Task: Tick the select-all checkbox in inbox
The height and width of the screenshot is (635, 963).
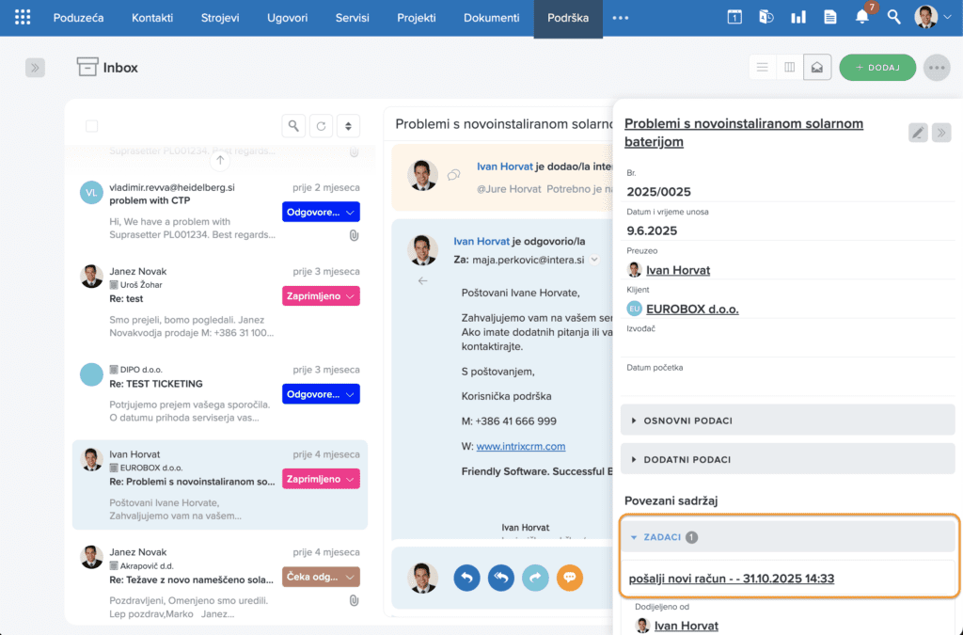Action: [91, 126]
